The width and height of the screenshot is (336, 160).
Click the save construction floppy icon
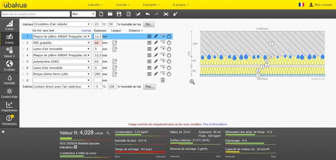click(x=119, y=14)
